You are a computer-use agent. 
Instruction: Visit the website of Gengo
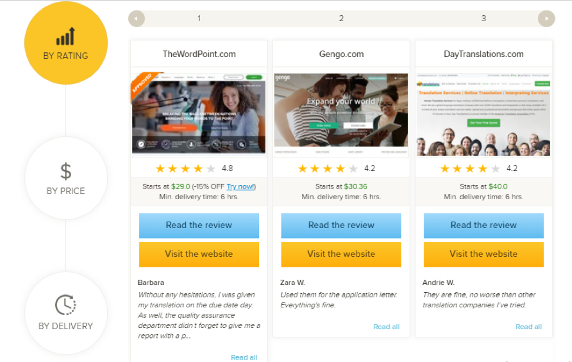tap(341, 254)
